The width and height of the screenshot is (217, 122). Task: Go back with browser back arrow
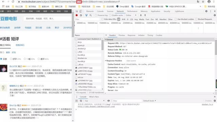pos(3,2)
